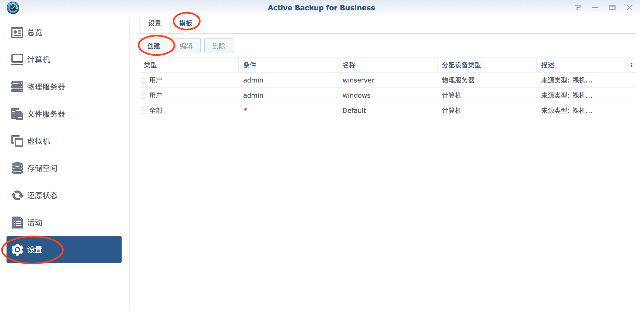This screenshot has height=311, width=640.
Task: Select the 虚拟机 virtual machine icon
Action: (17, 141)
